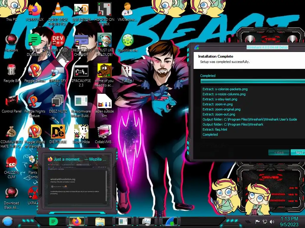
Task: Click the 1:13 PM clock in the tray
Action: tap(289, 219)
